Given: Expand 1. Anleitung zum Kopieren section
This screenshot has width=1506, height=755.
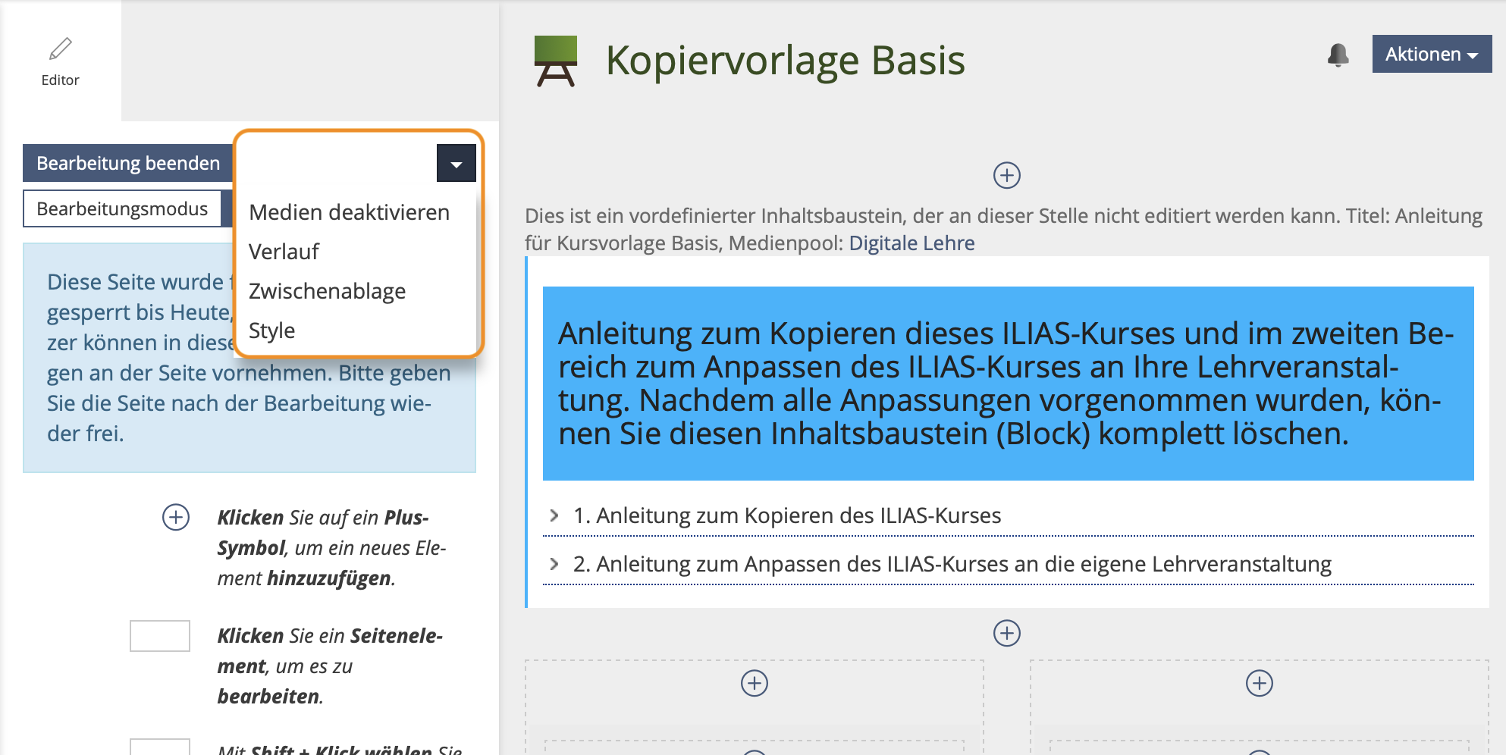Looking at the screenshot, I should (554, 515).
